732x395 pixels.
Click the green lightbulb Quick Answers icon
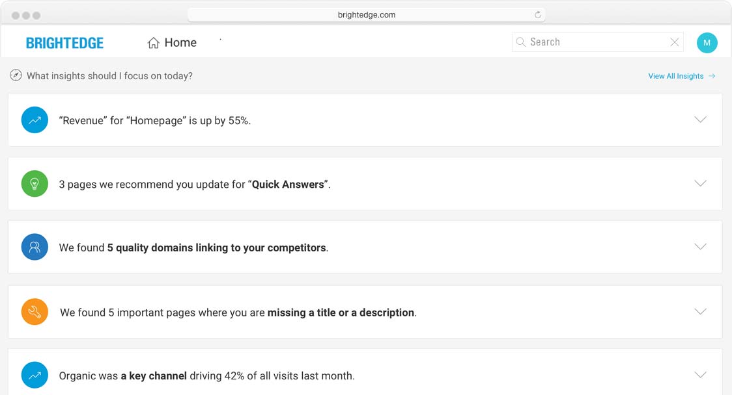[x=35, y=184]
